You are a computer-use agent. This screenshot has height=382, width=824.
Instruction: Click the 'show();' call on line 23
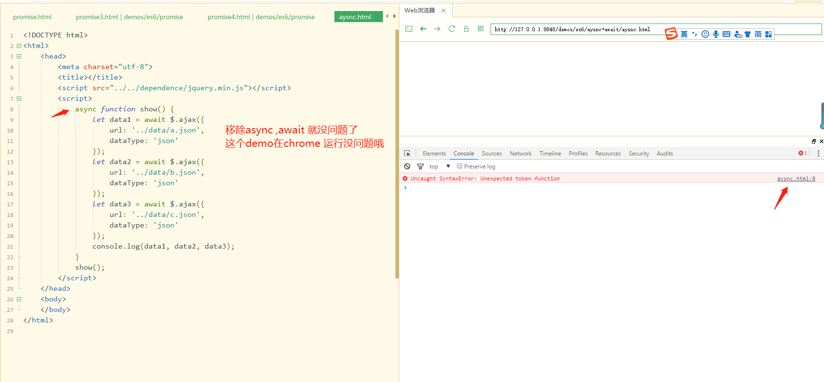(90, 267)
